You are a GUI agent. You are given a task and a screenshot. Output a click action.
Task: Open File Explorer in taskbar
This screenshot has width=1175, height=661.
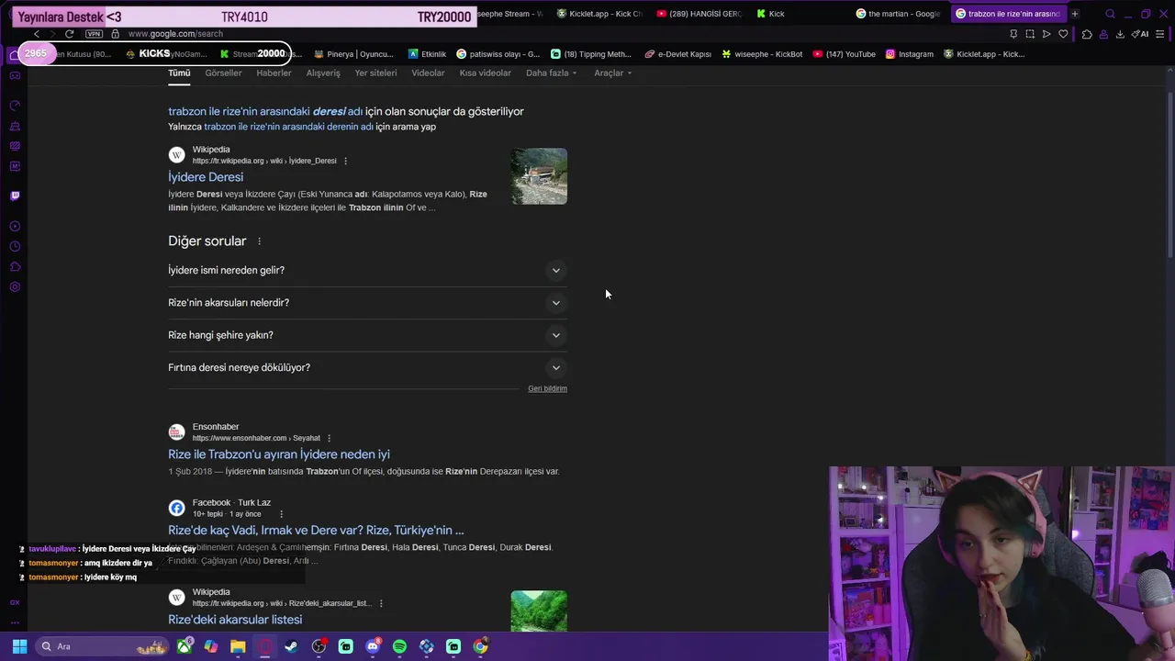[x=238, y=646]
